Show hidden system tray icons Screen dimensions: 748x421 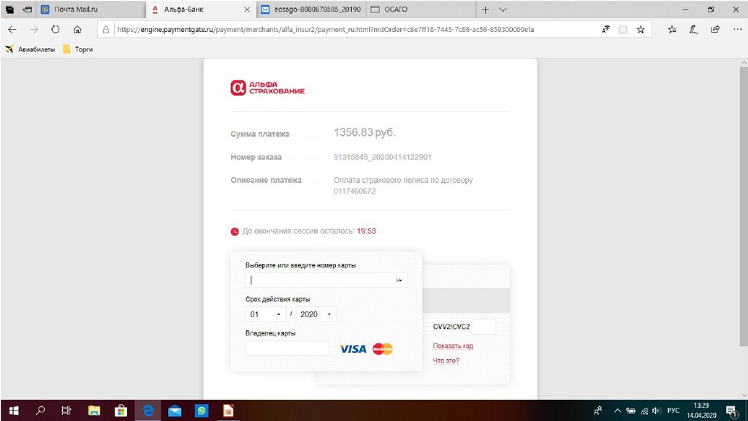618,411
